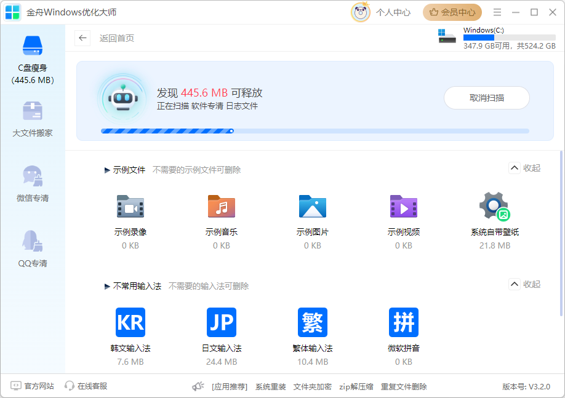Go to the QQ专清 sidebar tab
The height and width of the screenshot is (398, 565).
(x=33, y=250)
